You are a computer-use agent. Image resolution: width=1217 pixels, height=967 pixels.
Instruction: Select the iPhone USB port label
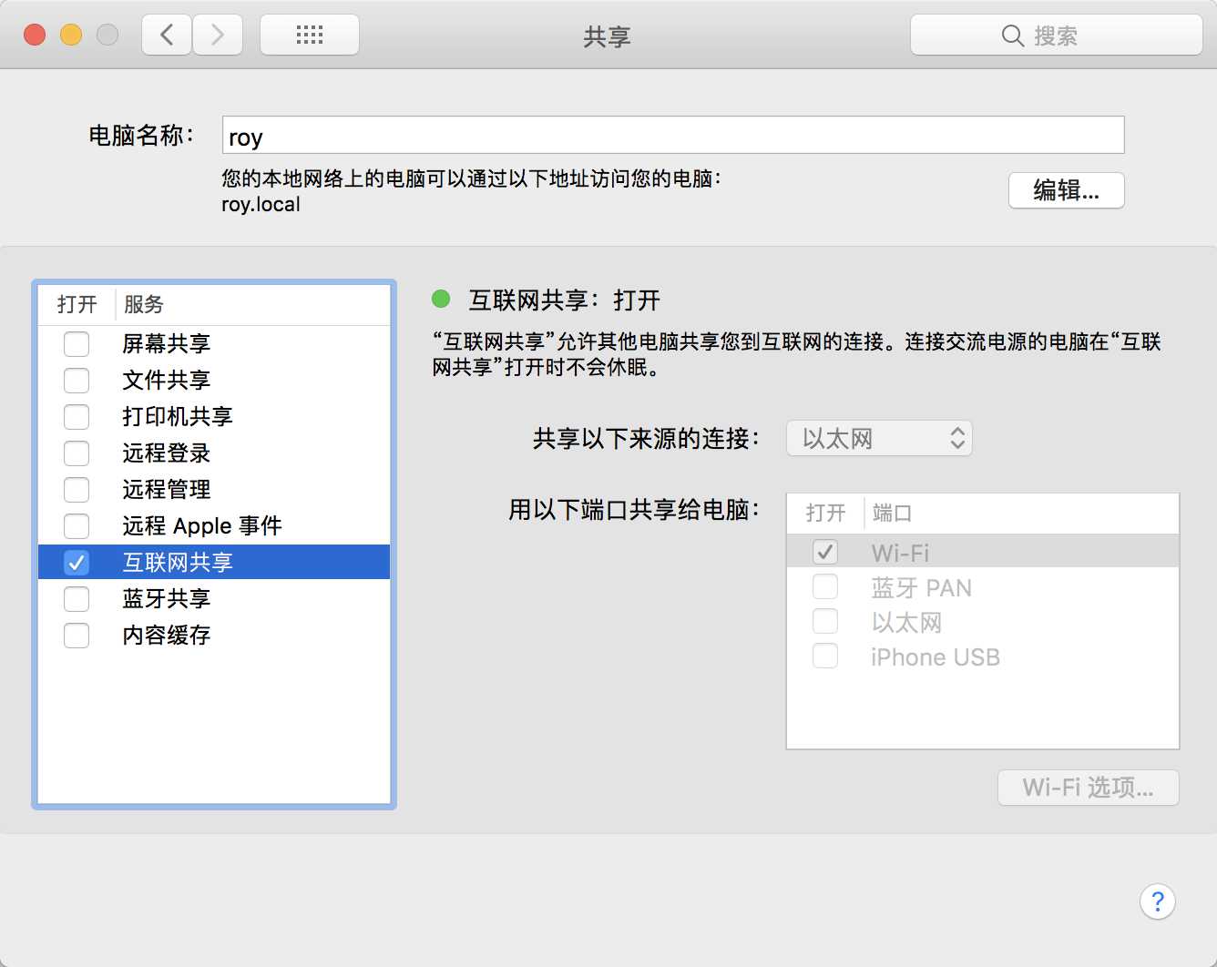tap(936, 657)
